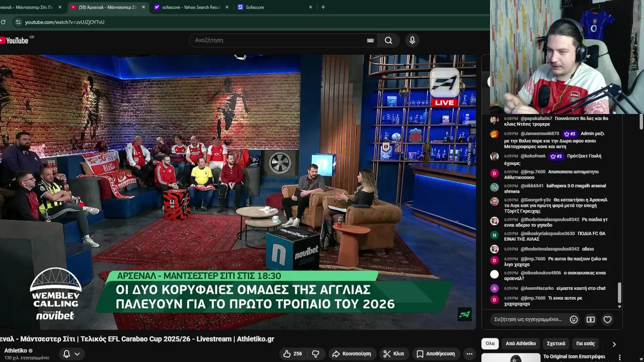Image resolution: width=644 pixels, height=362 pixels.
Task: Open Super Chat dollar icon in chat
Action: coord(591,319)
